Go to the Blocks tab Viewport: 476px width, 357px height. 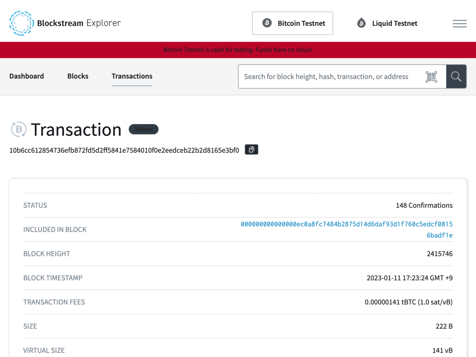[x=78, y=76]
